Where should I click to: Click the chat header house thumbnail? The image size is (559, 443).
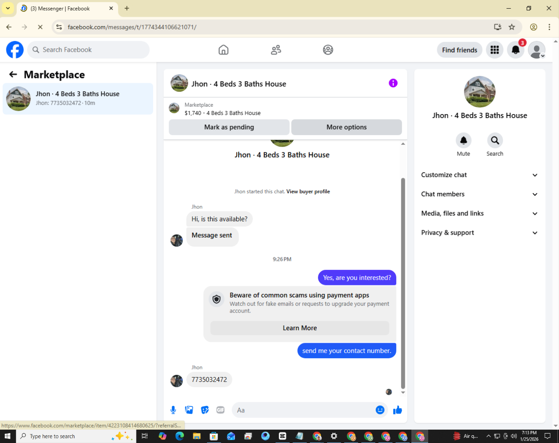(179, 84)
